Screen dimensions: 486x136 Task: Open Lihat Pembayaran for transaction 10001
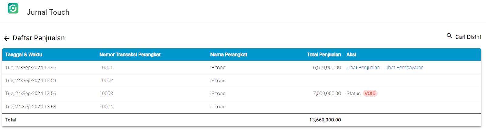tap(404, 67)
